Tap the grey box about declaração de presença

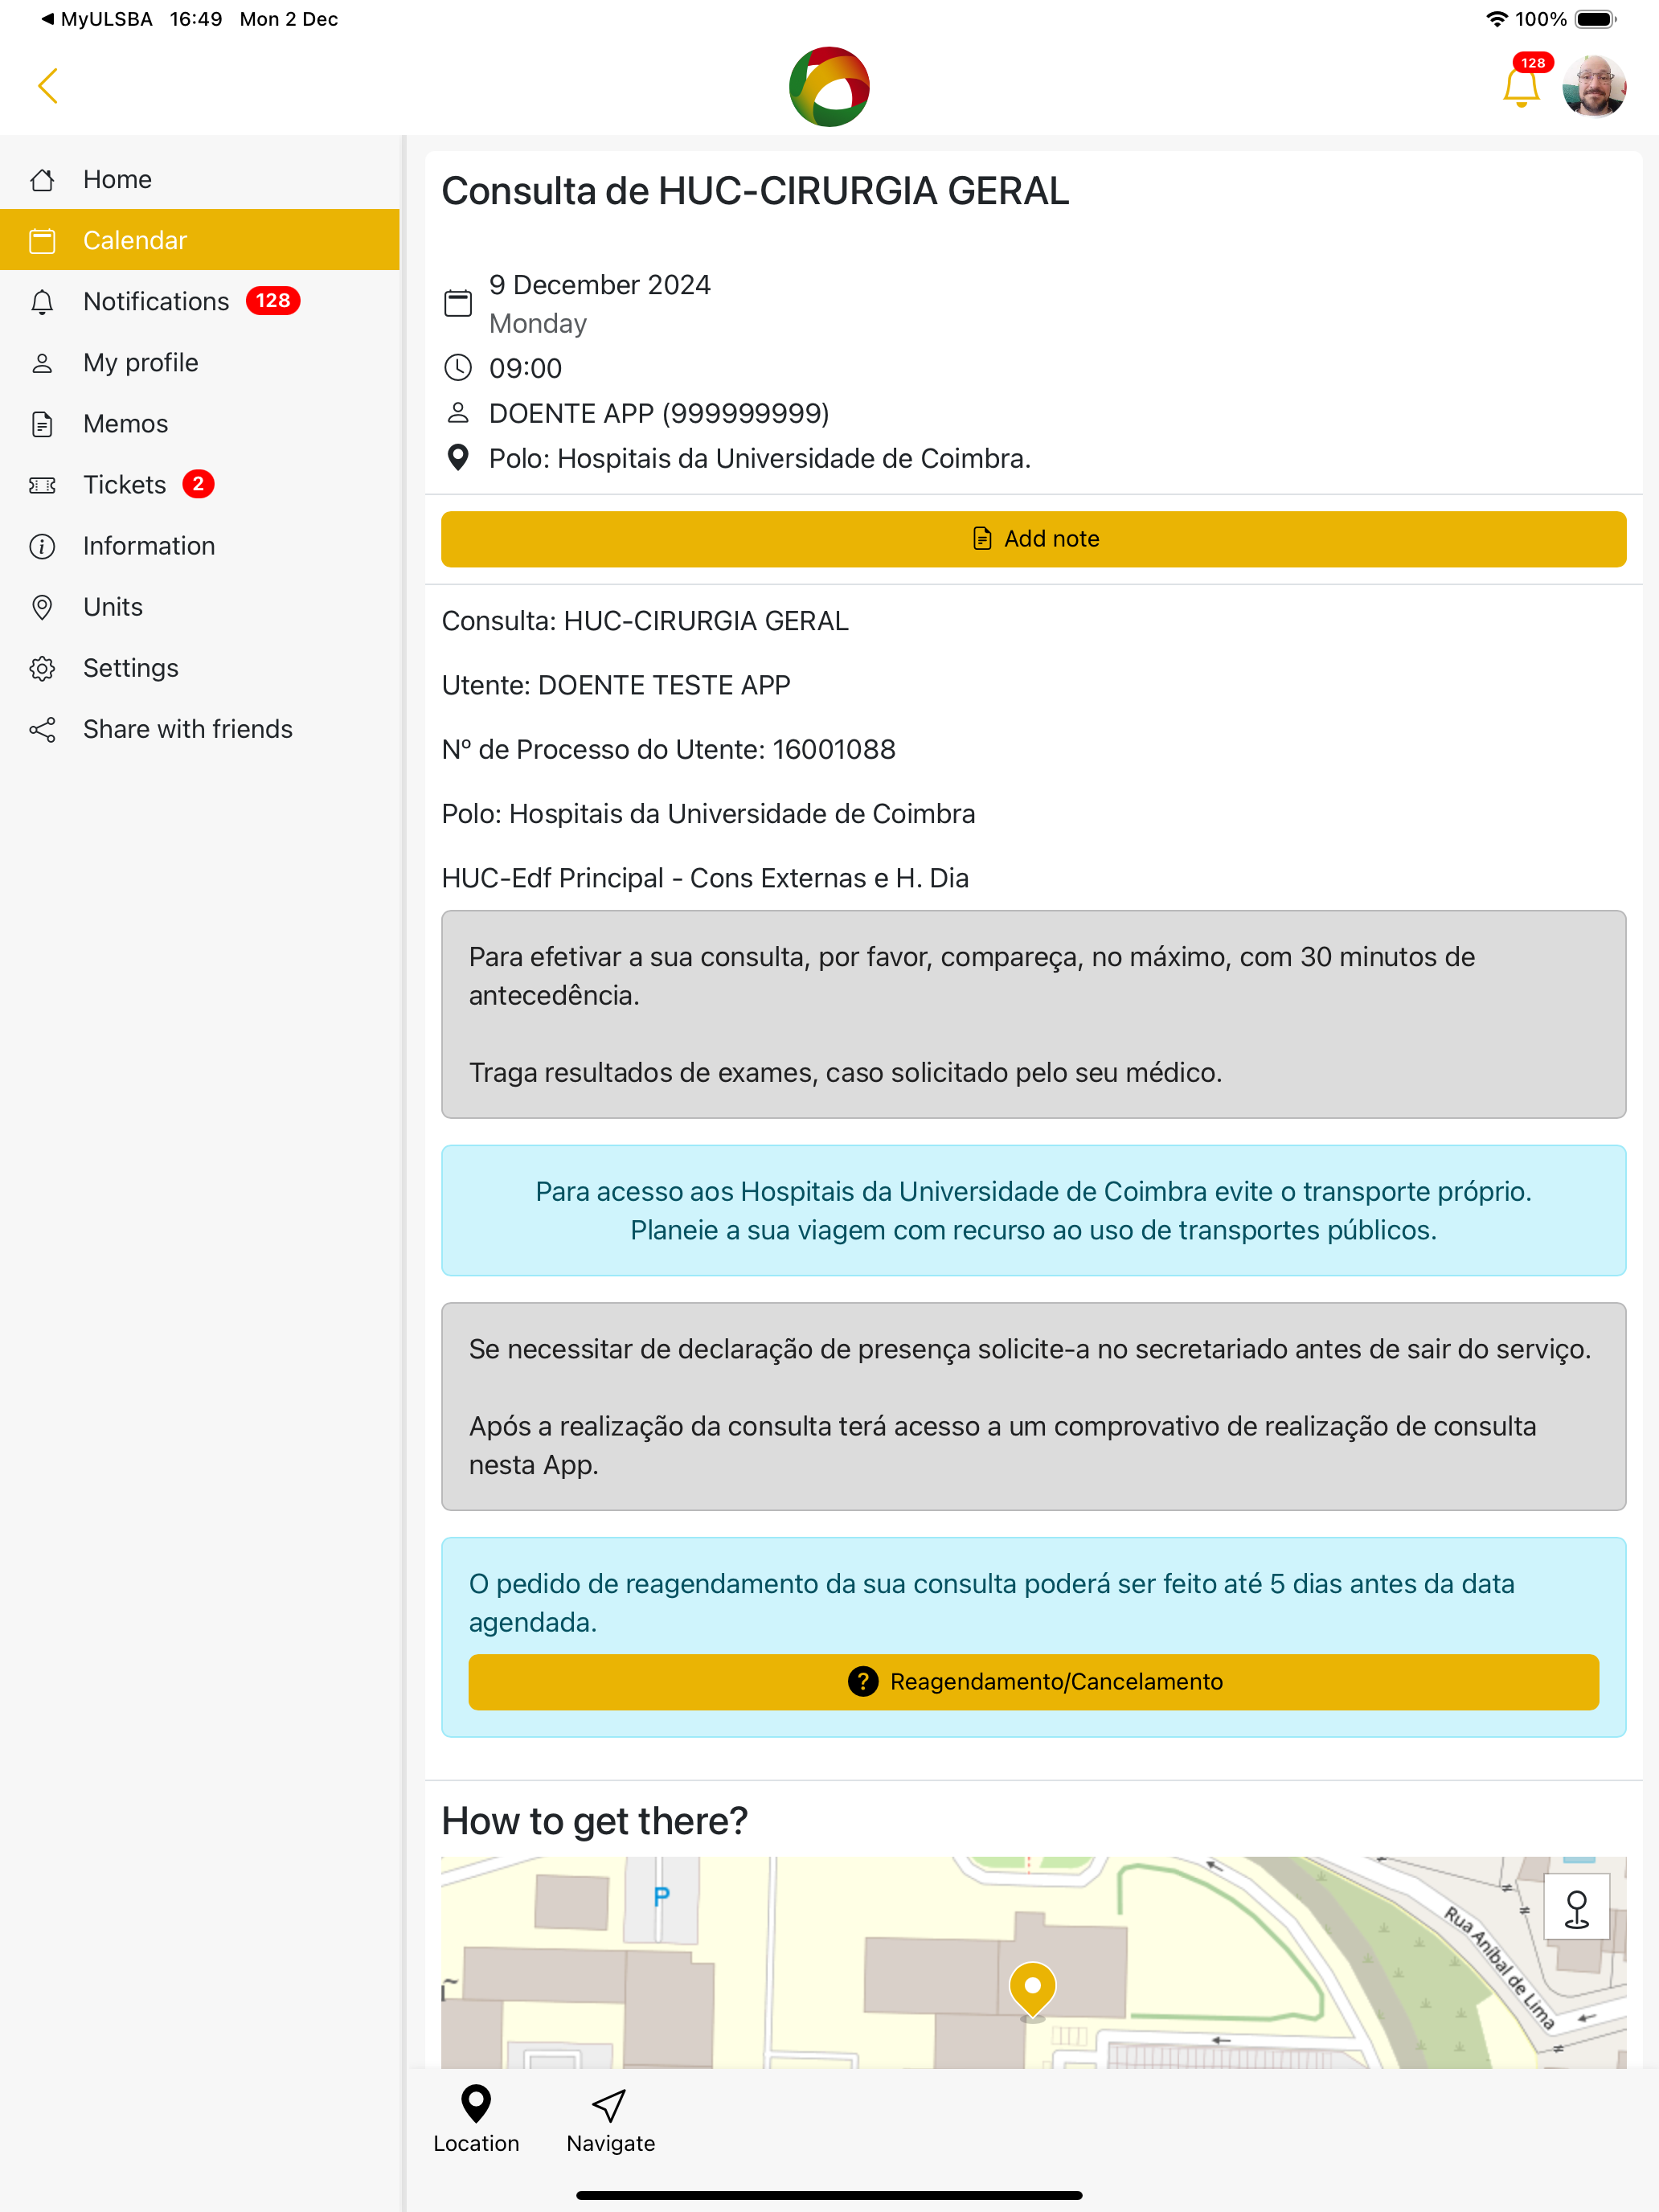pos(1033,1406)
